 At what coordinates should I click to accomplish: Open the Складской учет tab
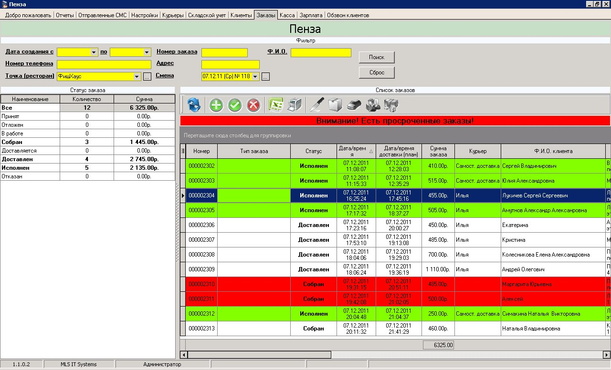coord(207,15)
